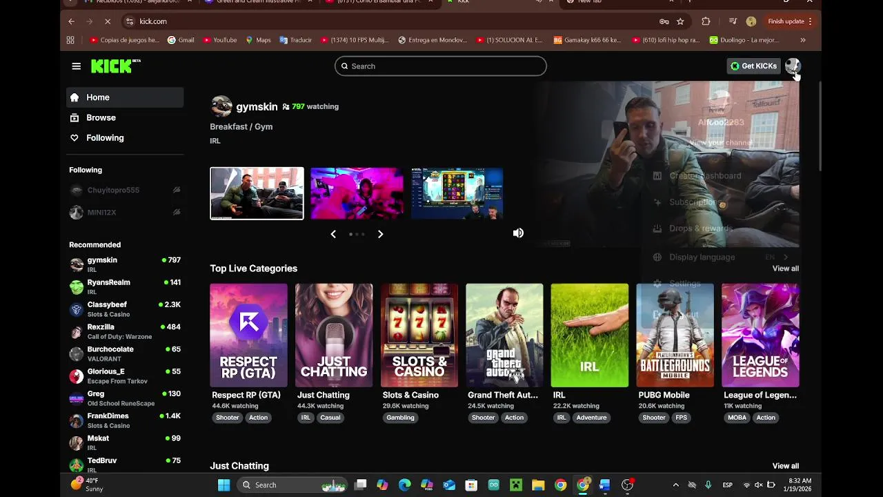The width and height of the screenshot is (883, 497).
Task: Open the user profile avatar menu
Action: coord(793,66)
